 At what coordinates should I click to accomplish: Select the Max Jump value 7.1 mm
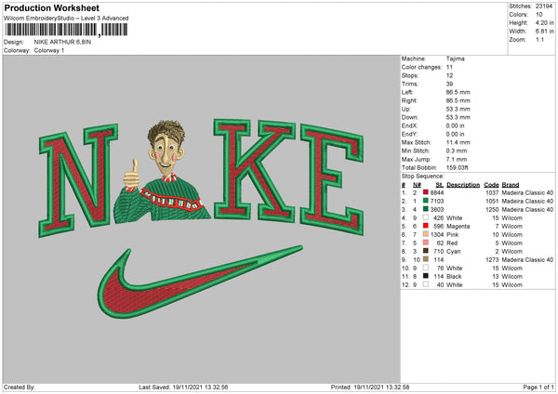[457, 159]
